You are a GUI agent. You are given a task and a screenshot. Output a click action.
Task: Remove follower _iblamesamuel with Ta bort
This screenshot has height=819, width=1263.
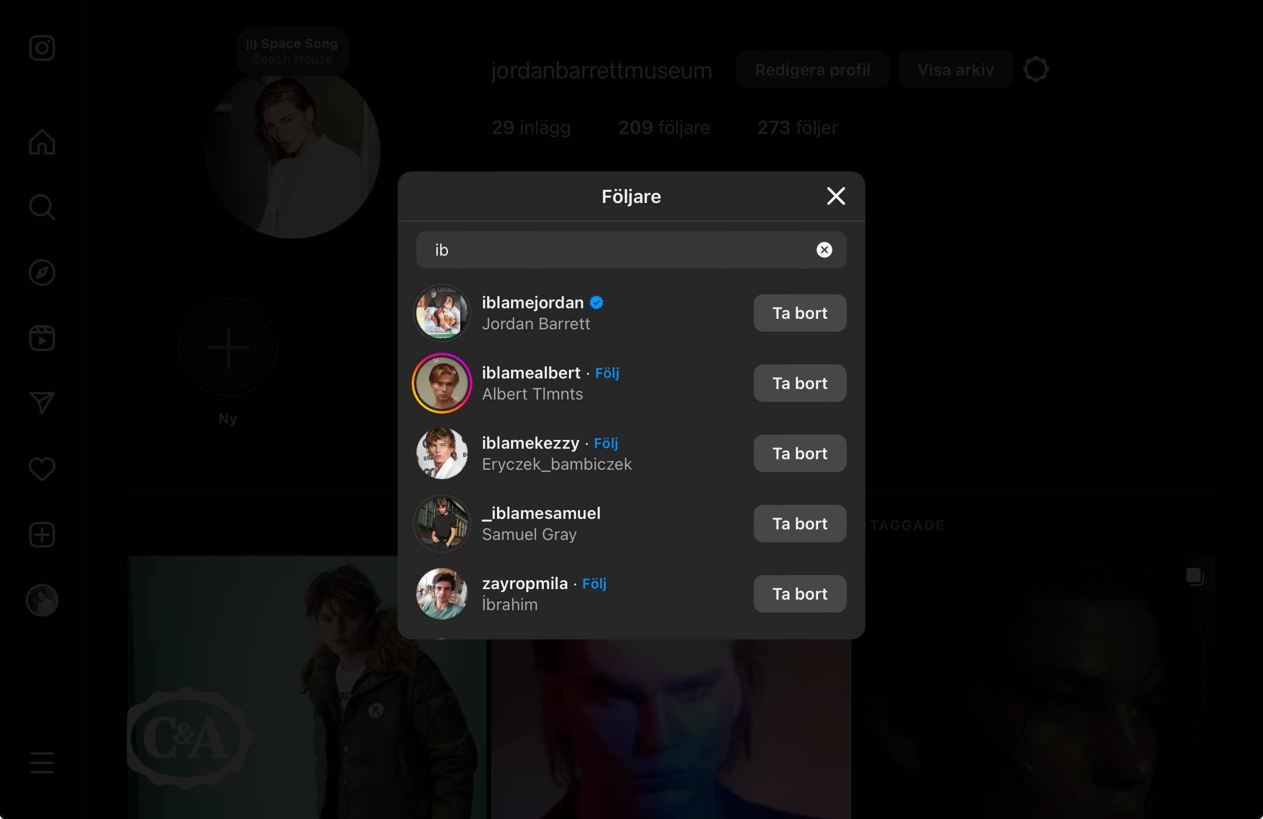tap(799, 524)
